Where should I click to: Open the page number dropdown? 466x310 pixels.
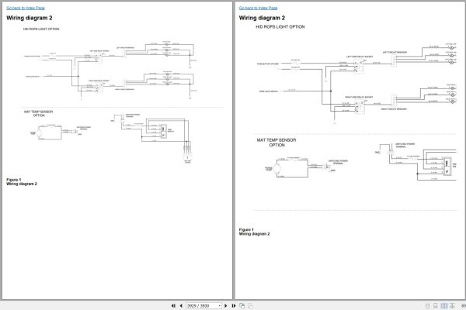(x=220, y=305)
